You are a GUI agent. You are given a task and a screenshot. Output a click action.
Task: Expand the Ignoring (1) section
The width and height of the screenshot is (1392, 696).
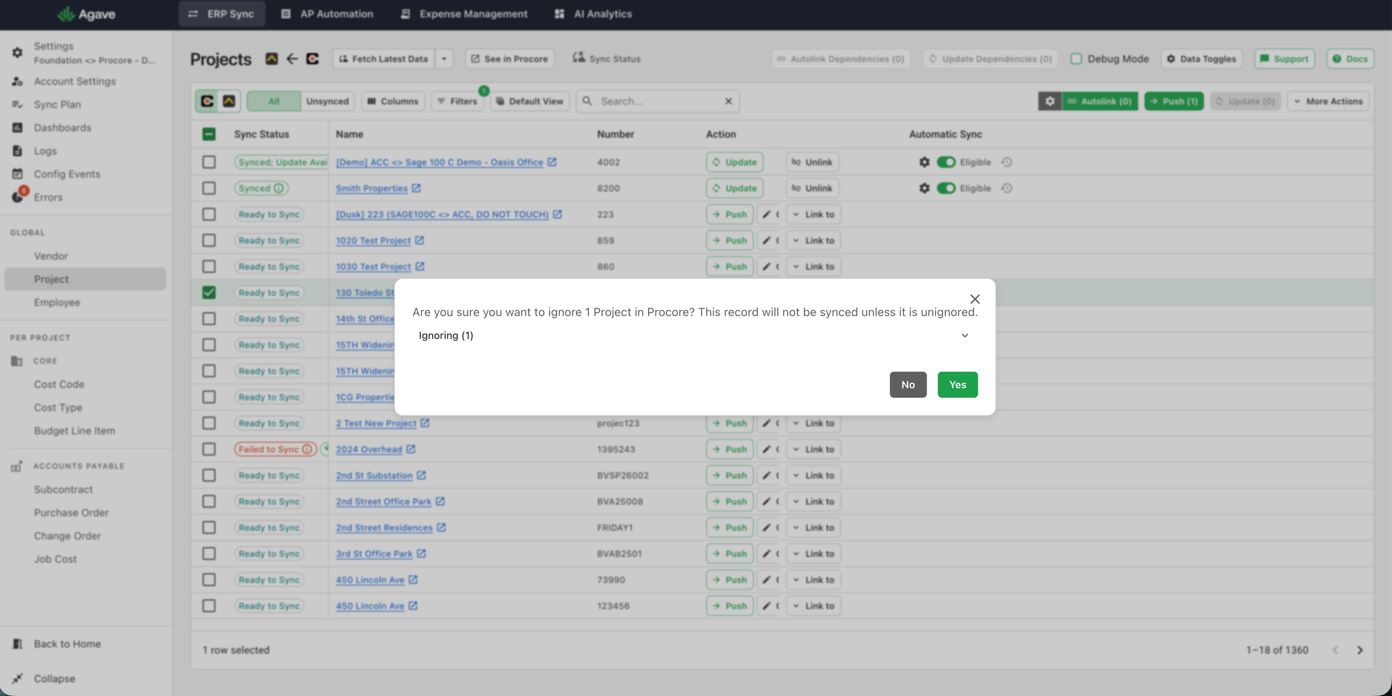pos(695,335)
